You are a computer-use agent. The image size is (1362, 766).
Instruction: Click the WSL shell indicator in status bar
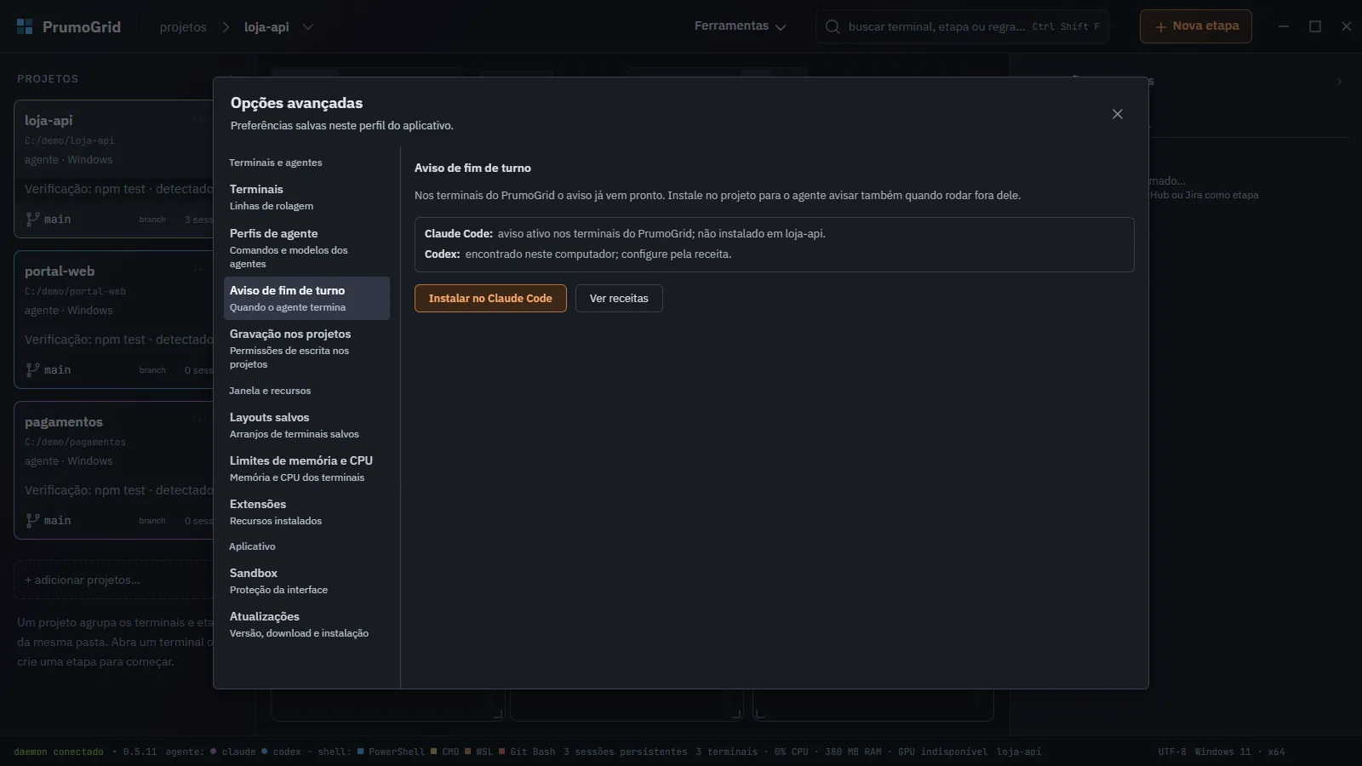point(478,752)
